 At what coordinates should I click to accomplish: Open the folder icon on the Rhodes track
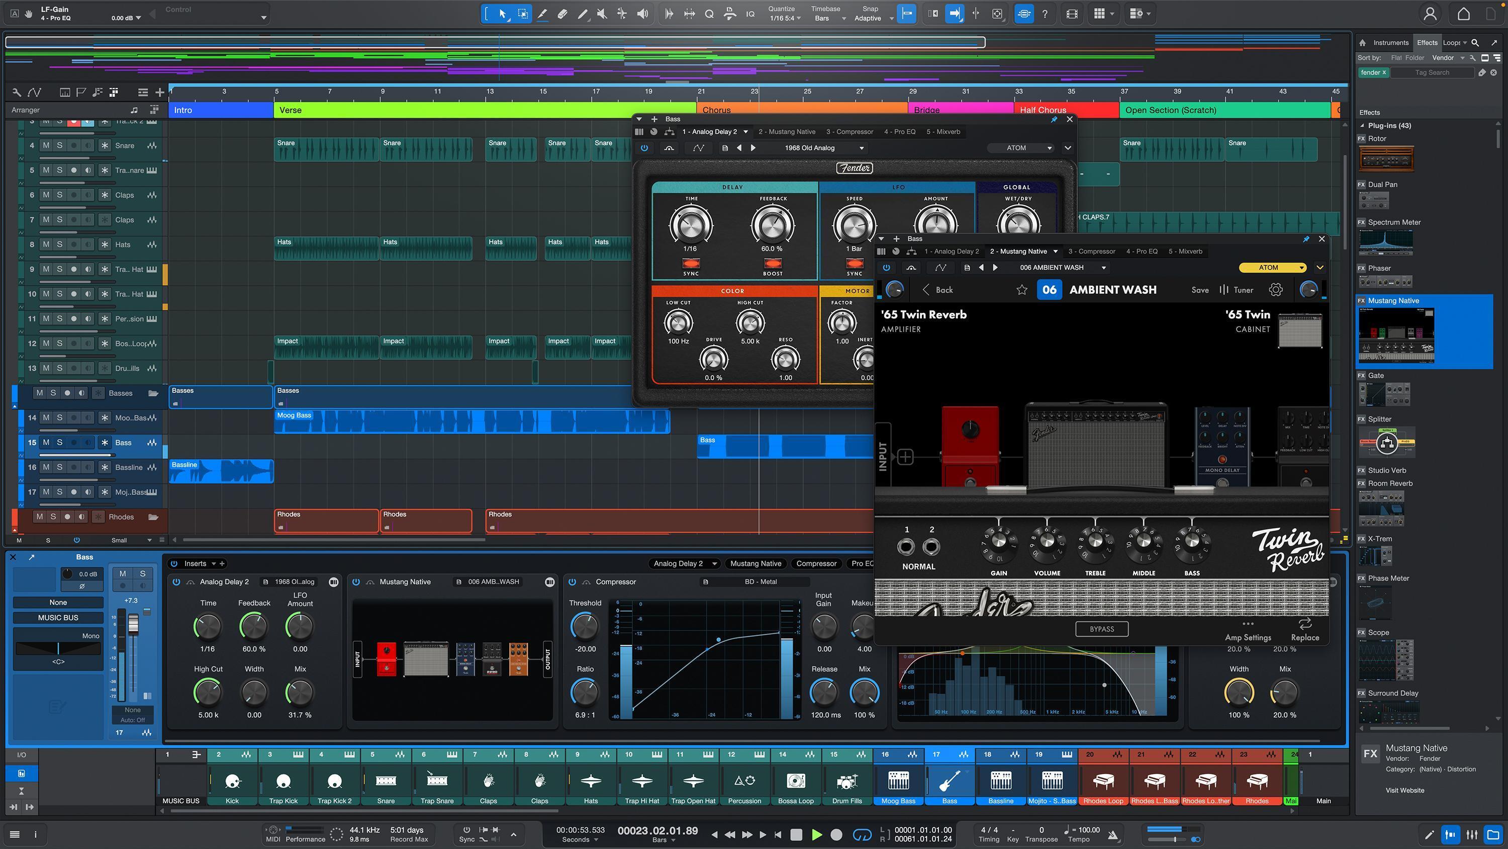[x=154, y=517]
